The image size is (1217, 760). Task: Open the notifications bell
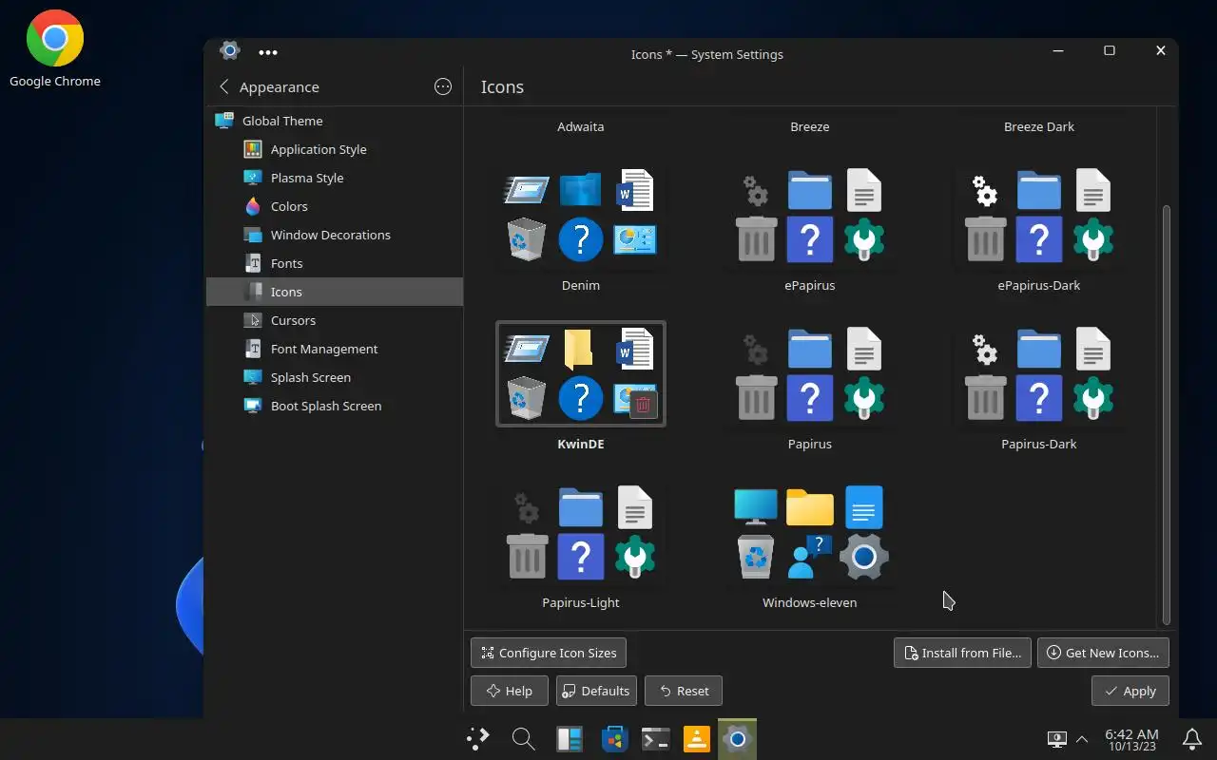[1191, 738]
